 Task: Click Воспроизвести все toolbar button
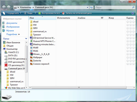pos(49,13)
